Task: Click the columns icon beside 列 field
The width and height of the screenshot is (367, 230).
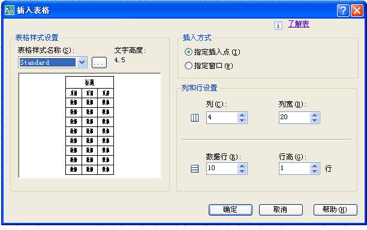Action: coord(194,118)
